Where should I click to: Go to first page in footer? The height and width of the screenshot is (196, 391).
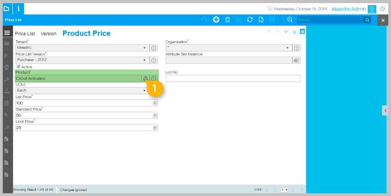pyautogui.click(x=267, y=190)
